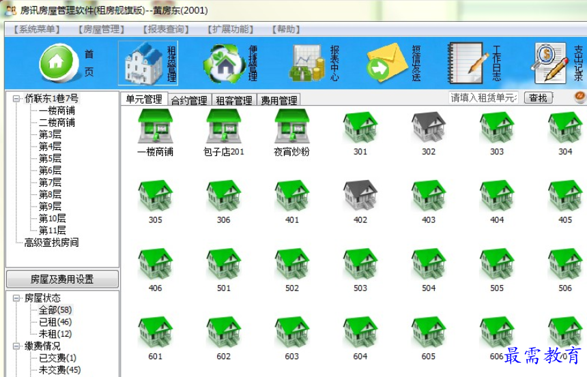Screen dimensions: 587x377
Task: Switch to the 单元管理 tab
Action: [144, 99]
